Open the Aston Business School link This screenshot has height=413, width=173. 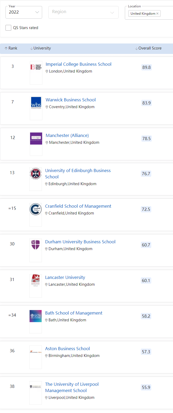coord(68,349)
